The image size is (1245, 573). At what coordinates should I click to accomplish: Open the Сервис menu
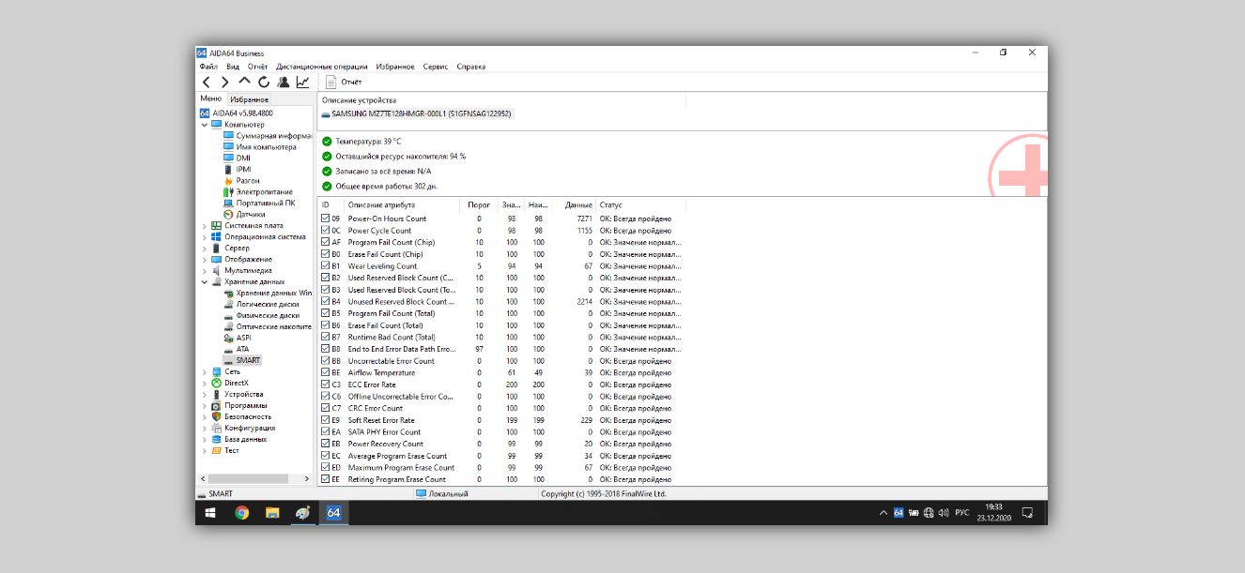click(436, 67)
